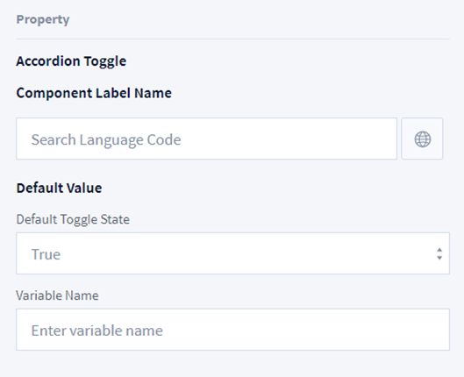This screenshot has width=464, height=377.
Task: Place the cursor in the Variable Name textbox
Action: 233,330
